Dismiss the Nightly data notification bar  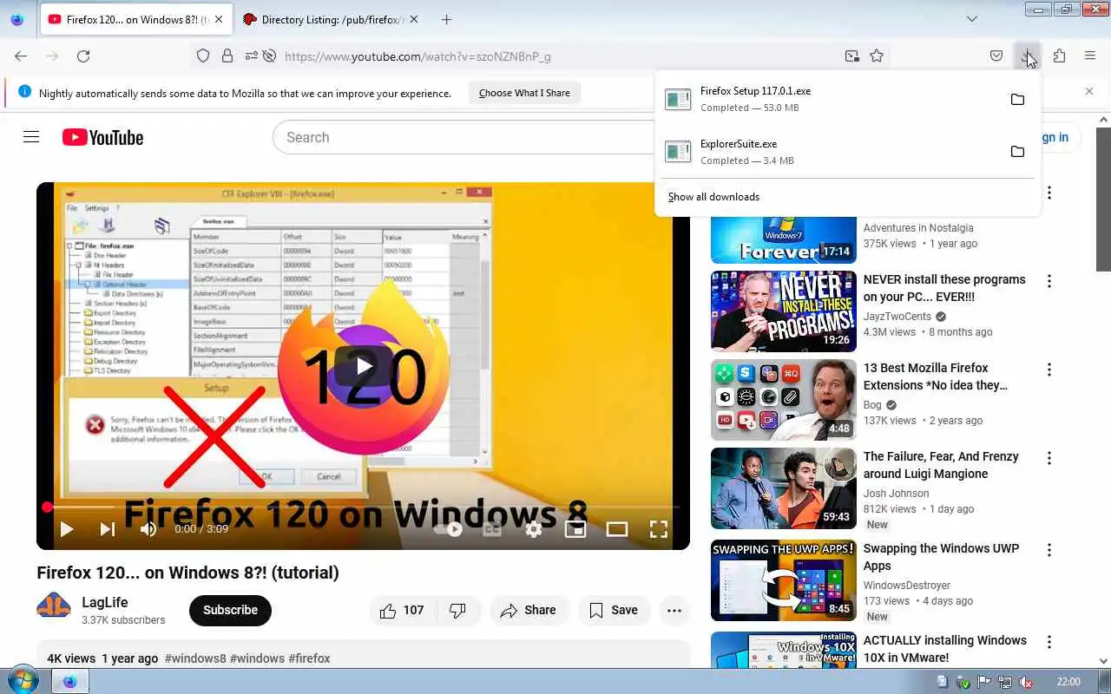pyautogui.click(x=1089, y=91)
